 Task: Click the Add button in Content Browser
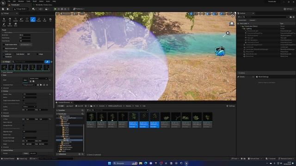click(61, 106)
